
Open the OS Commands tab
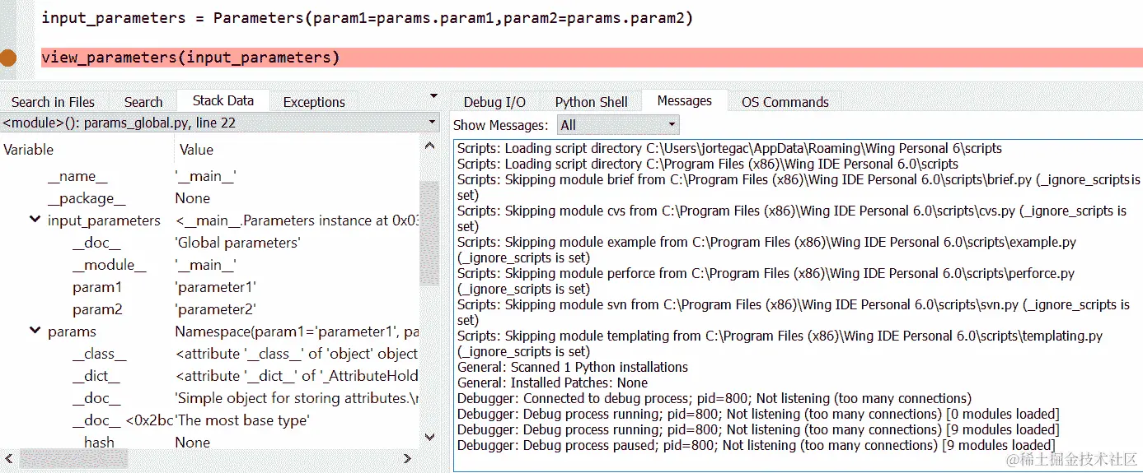point(785,102)
